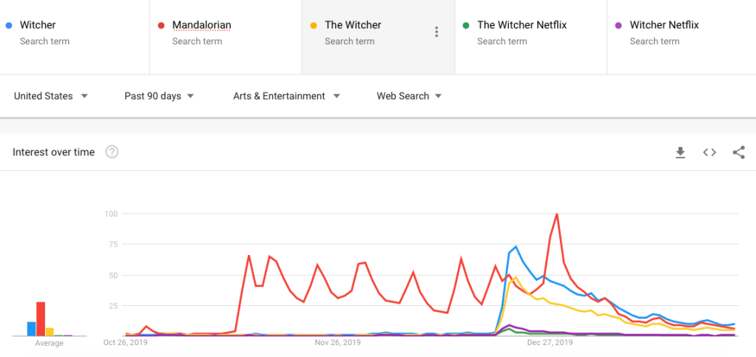
Task: Click the Dec 27, 2019 axis label
Action: [549, 343]
